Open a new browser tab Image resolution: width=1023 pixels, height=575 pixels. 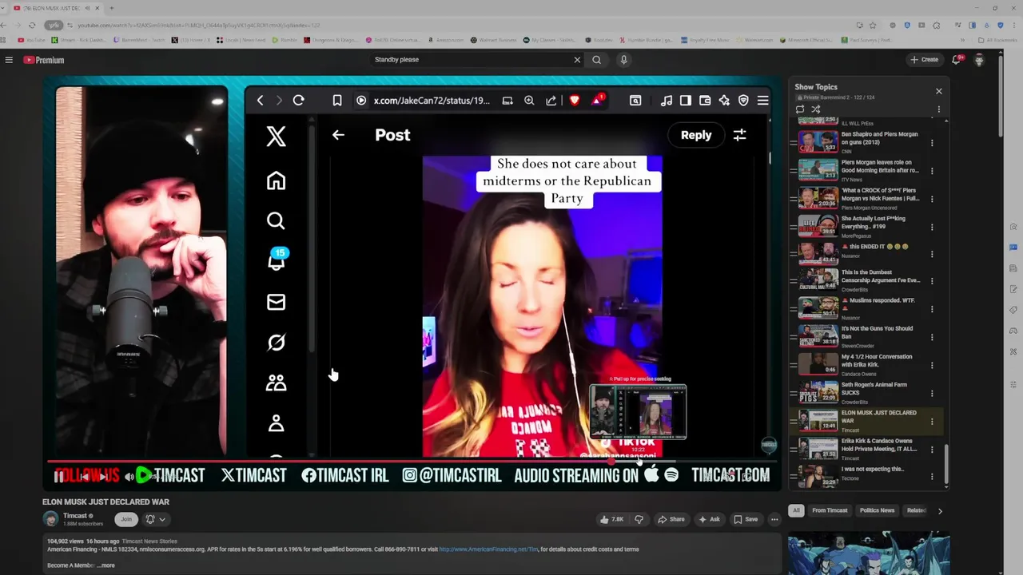(111, 8)
